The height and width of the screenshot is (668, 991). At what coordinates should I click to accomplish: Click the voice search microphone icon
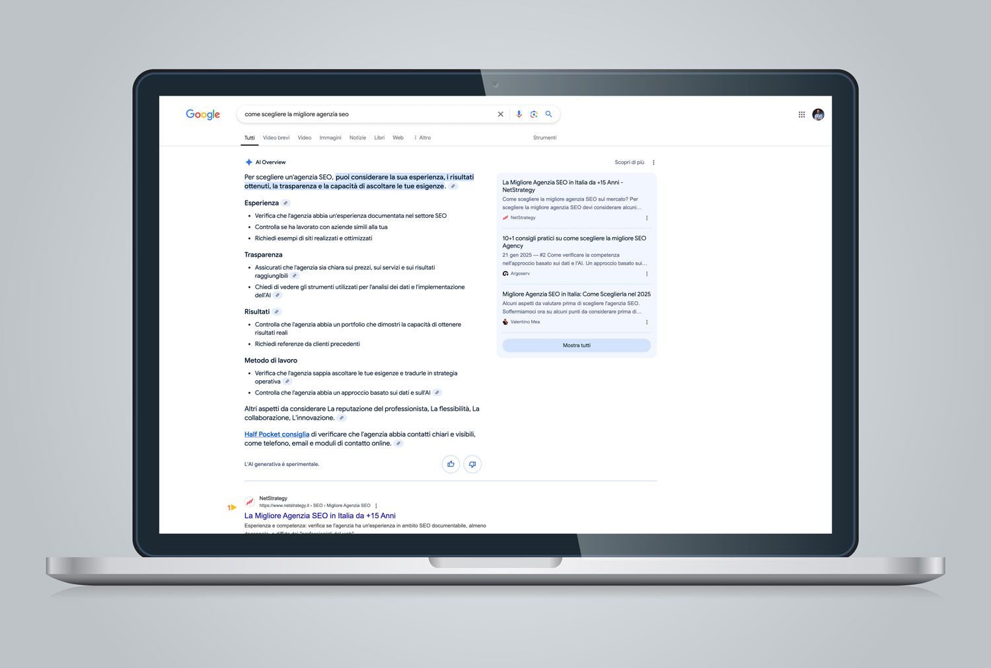[519, 114]
